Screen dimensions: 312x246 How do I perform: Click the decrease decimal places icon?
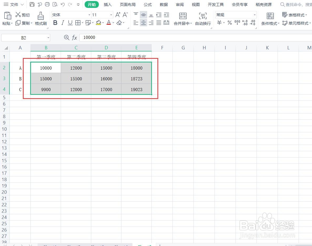pos(253,23)
